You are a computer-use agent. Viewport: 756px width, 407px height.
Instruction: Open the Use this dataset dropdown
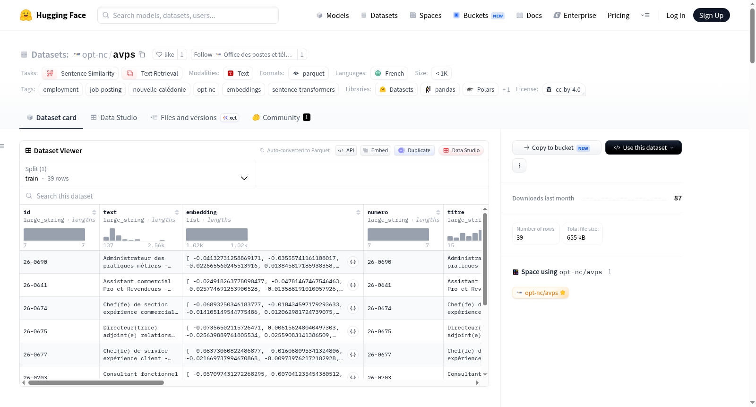[644, 147]
